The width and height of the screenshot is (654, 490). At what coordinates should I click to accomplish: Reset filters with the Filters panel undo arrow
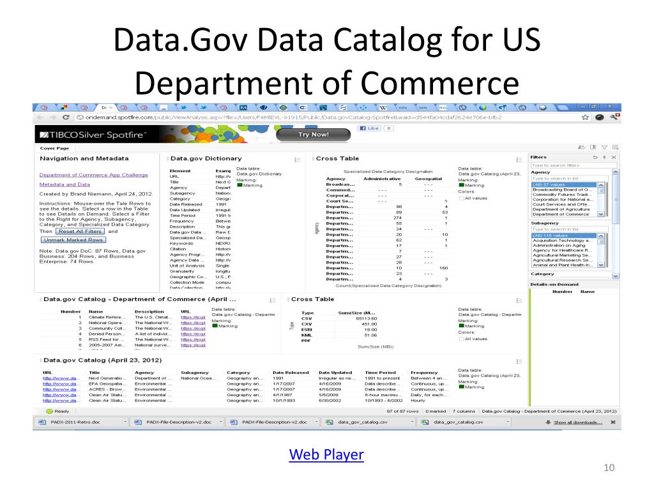(595, 157)
